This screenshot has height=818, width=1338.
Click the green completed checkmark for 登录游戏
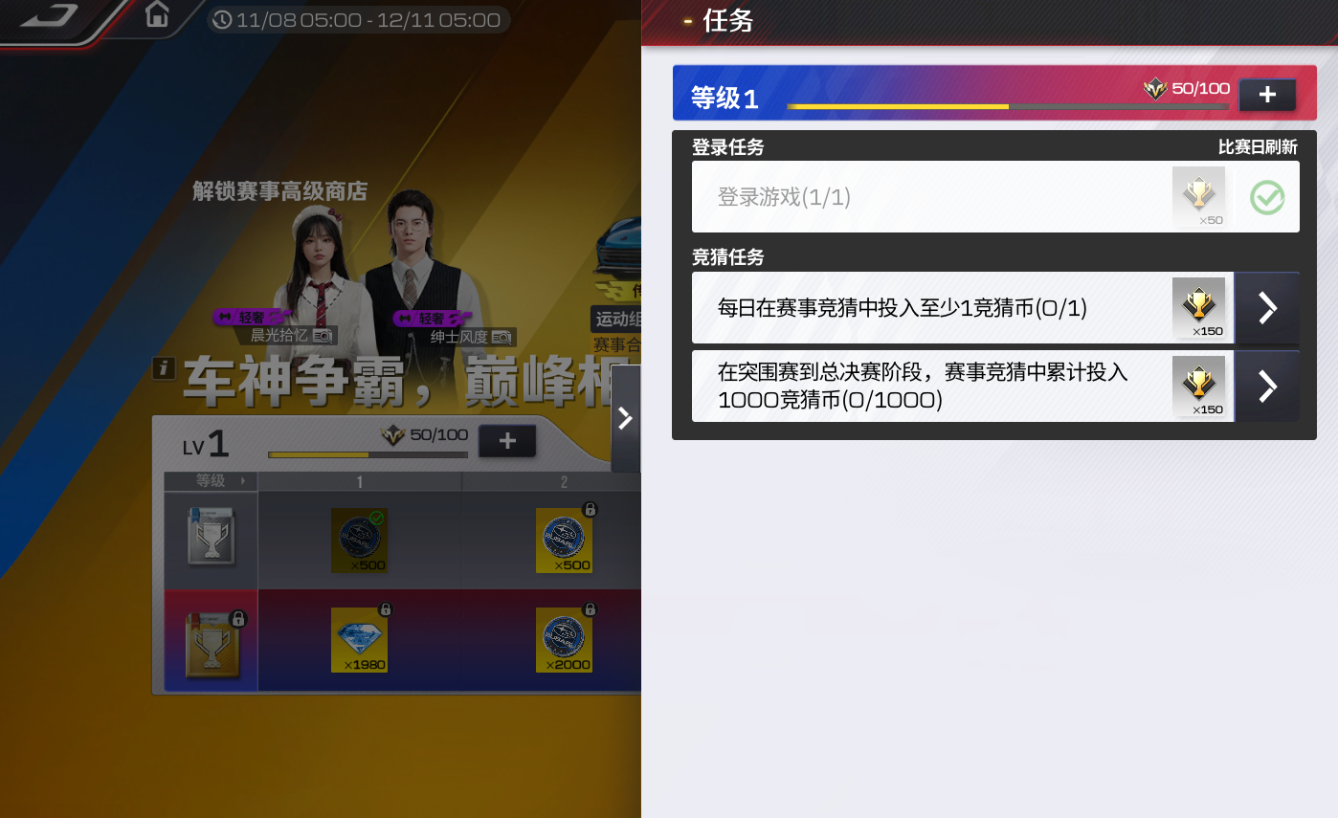pos(1267,198)
